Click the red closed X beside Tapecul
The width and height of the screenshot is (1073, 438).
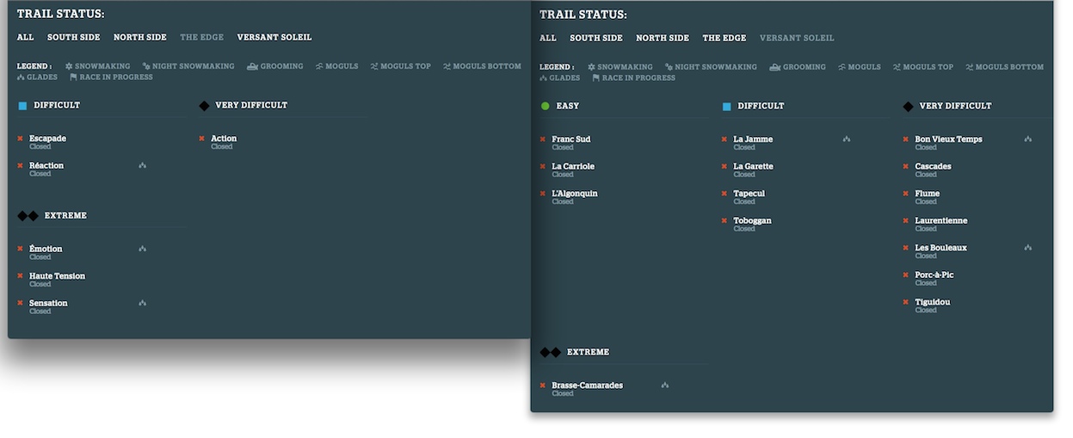pyautogui.click(x=725, y=194)
